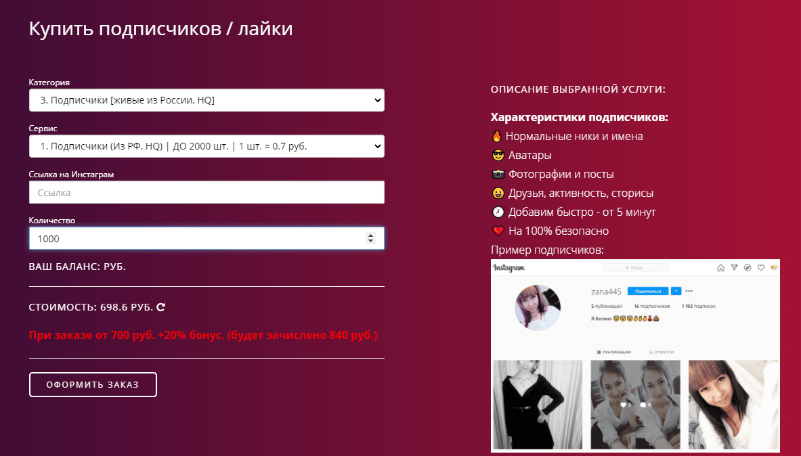Click the red heart emoji beside На 100% безопасно
Viewport: 801px width, 456px height.
pyautogui.click(x=498, y=231)
